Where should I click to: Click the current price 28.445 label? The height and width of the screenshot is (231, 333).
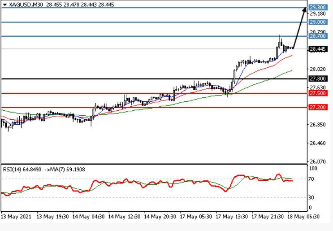pyautogui.click(x=318, y=49)
